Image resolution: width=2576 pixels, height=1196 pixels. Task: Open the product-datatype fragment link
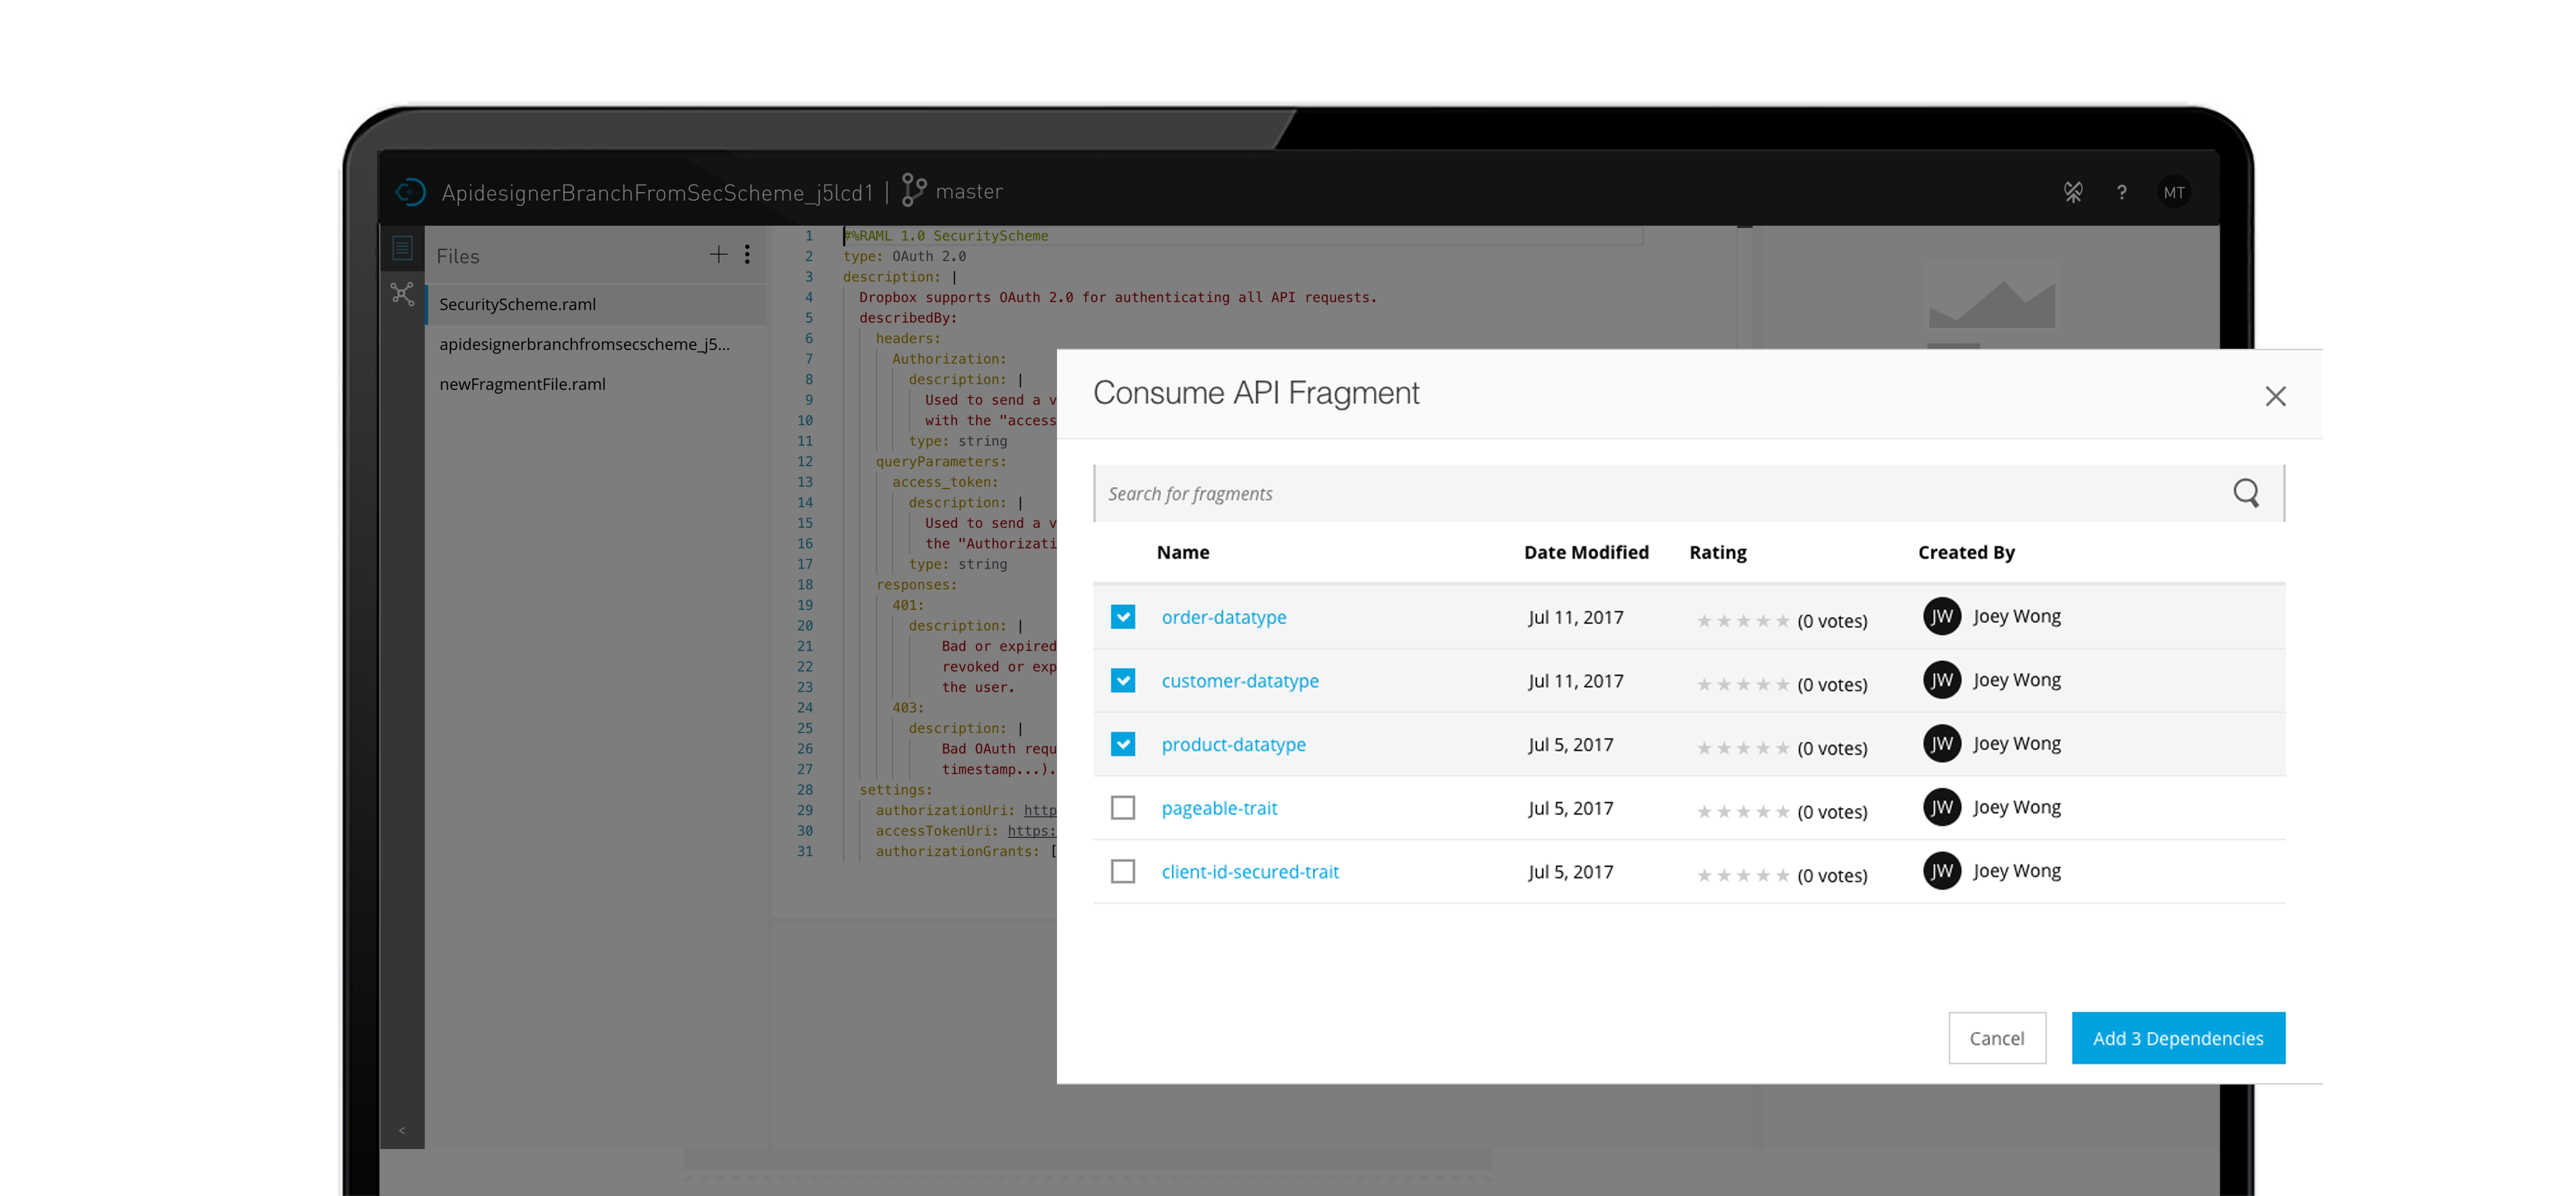tap(1233, 744)
